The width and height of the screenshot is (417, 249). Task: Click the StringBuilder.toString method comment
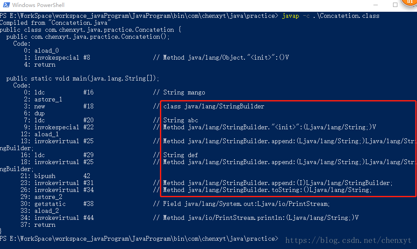click(267, 190)
